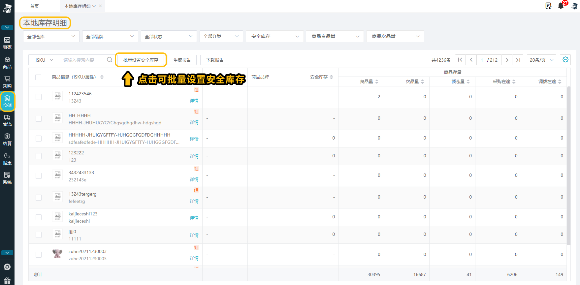Click the zuhe20211230003 product thumbnail

57,254
